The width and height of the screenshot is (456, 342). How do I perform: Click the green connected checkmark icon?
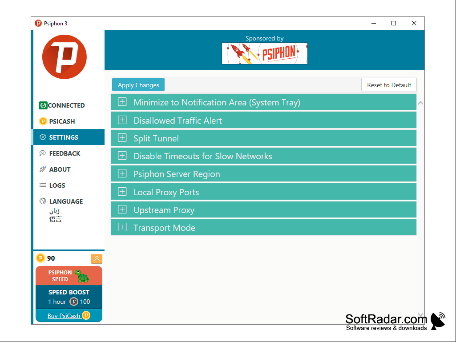pos(43,105)
